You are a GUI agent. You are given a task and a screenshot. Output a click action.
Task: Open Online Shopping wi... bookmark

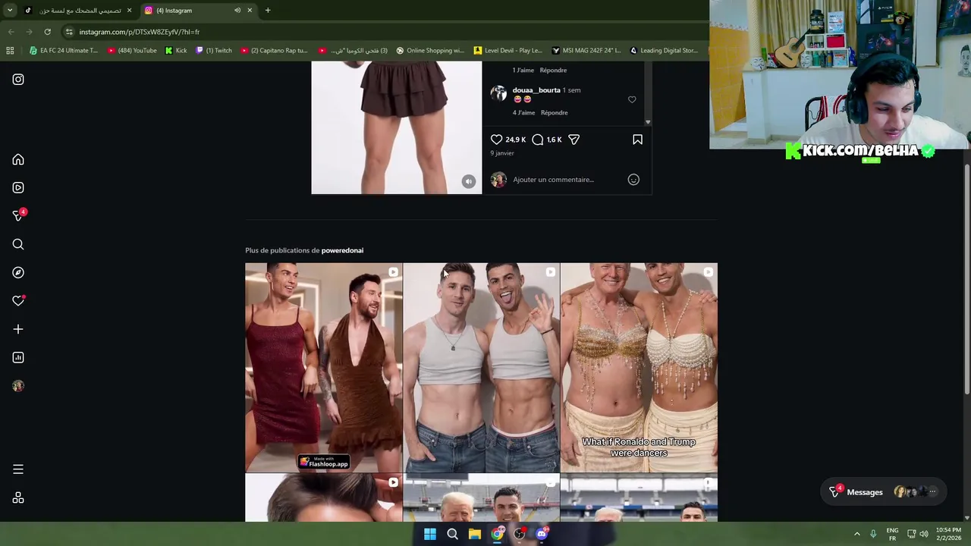[430, 51]
